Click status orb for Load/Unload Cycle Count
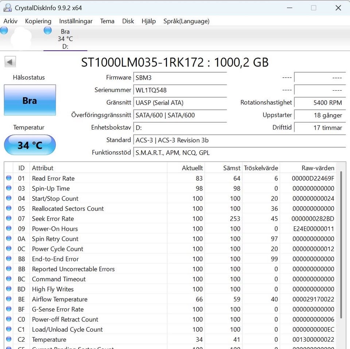The width and height of the screenshot is (350, 349). point(9,329)
